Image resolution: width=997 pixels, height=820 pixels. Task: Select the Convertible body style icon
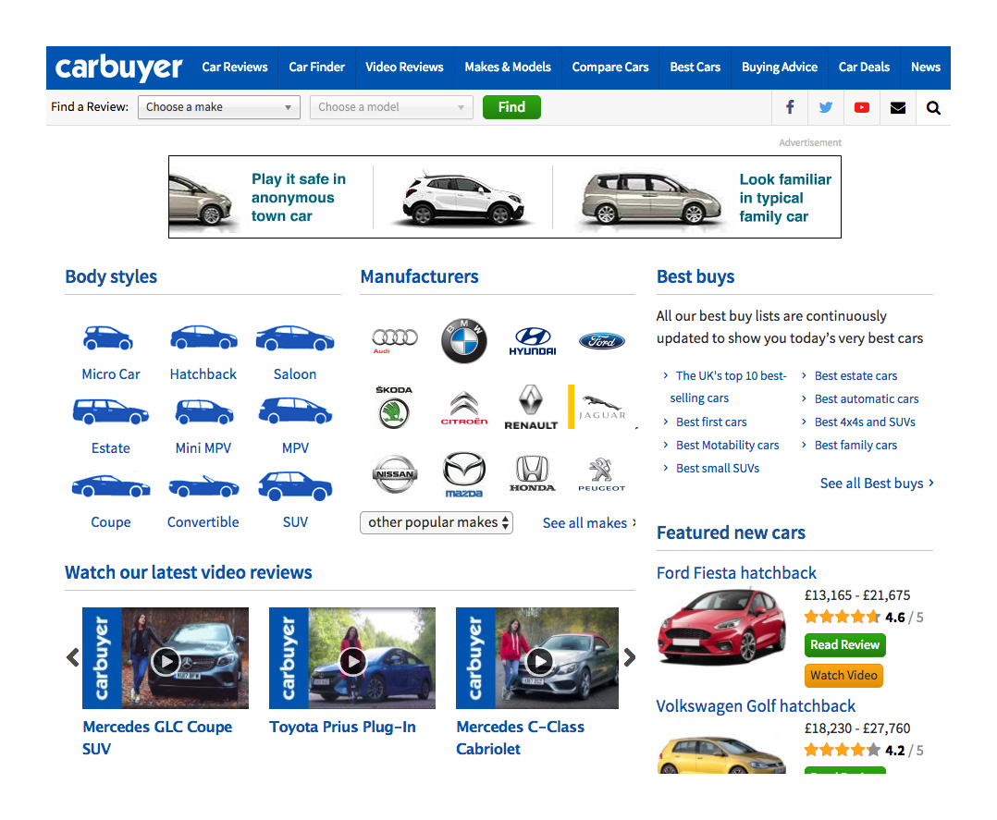point(203,486)
